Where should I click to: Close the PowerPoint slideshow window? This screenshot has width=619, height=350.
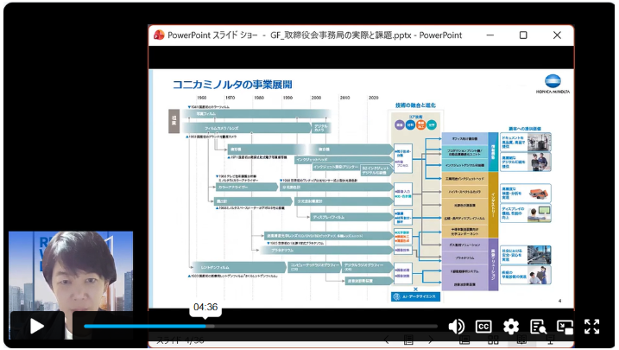(x=557, y=35)
